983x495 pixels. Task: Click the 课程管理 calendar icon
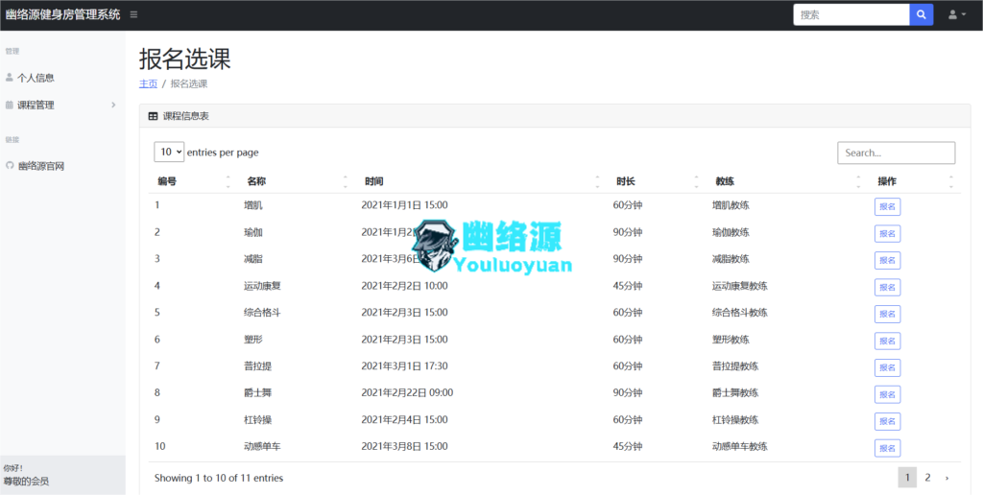[9, 105]
